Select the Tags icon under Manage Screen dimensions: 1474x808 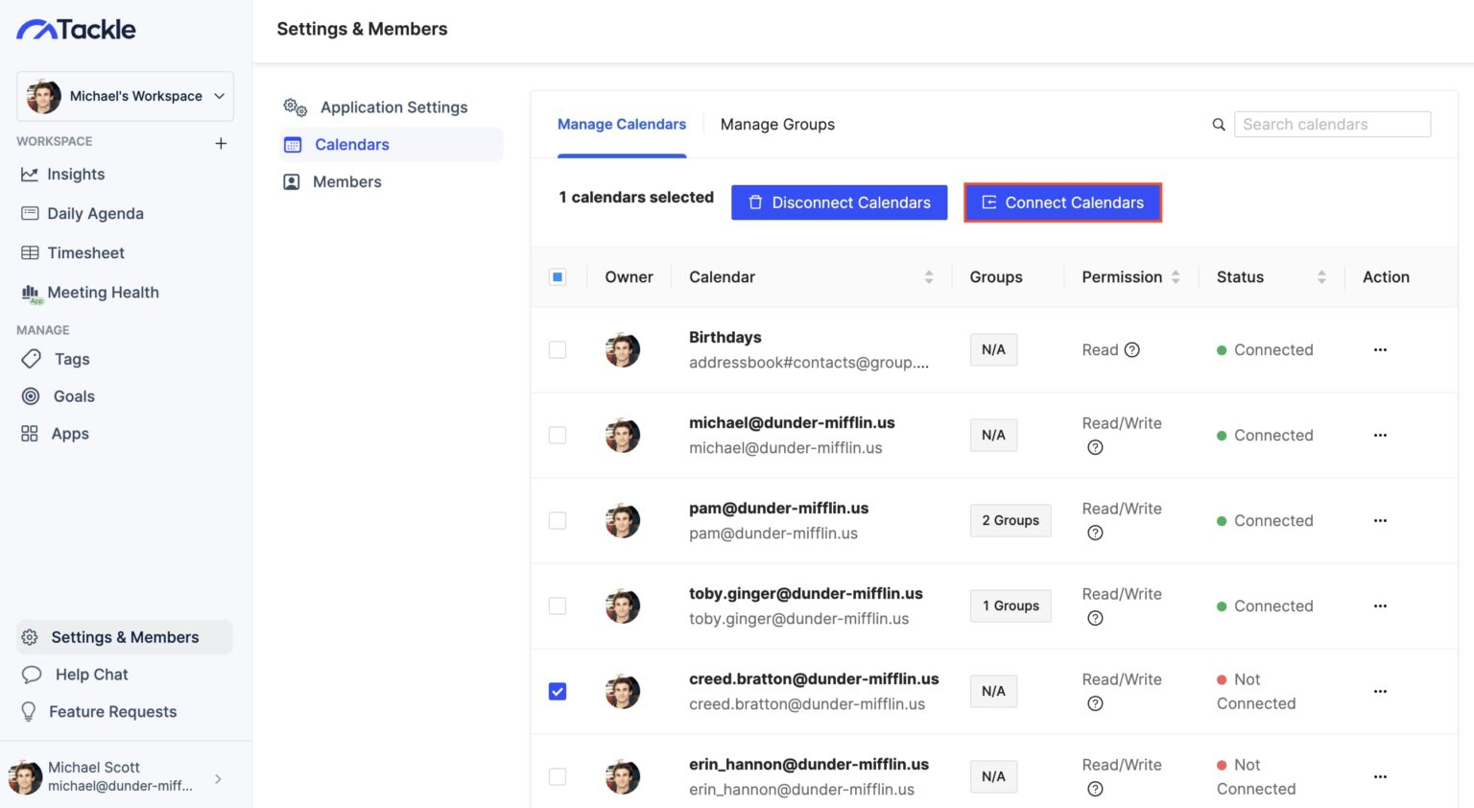pyautogui.click(x=30, y=359)
